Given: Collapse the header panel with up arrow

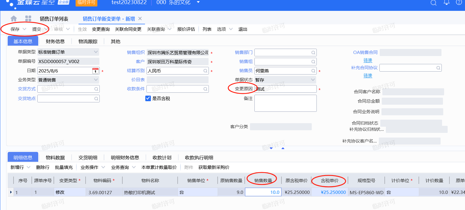Looking at the screenshot, I should 283,148.
